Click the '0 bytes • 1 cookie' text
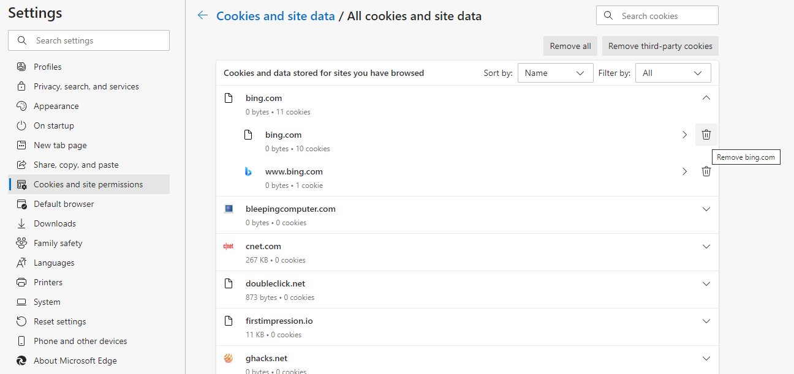 pyautogui.click(x=294, y=185)
